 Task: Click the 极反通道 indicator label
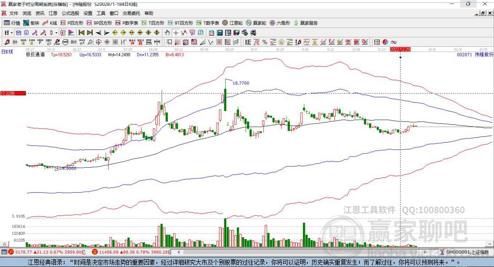[x=35, y=54]
